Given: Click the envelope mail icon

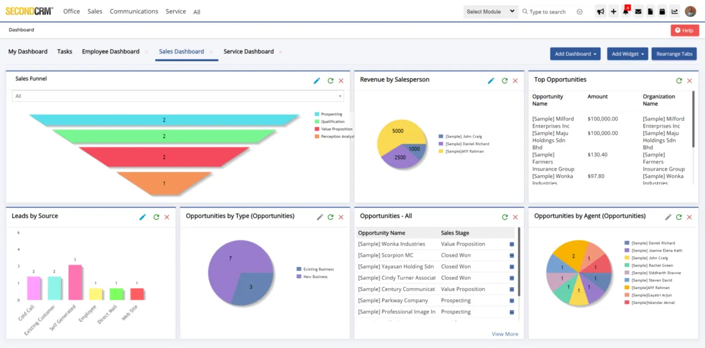Looking at the screenshot, I should [x=638, y=12].
